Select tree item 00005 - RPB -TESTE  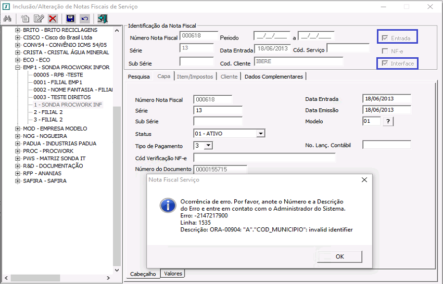[x=58, y=75]
